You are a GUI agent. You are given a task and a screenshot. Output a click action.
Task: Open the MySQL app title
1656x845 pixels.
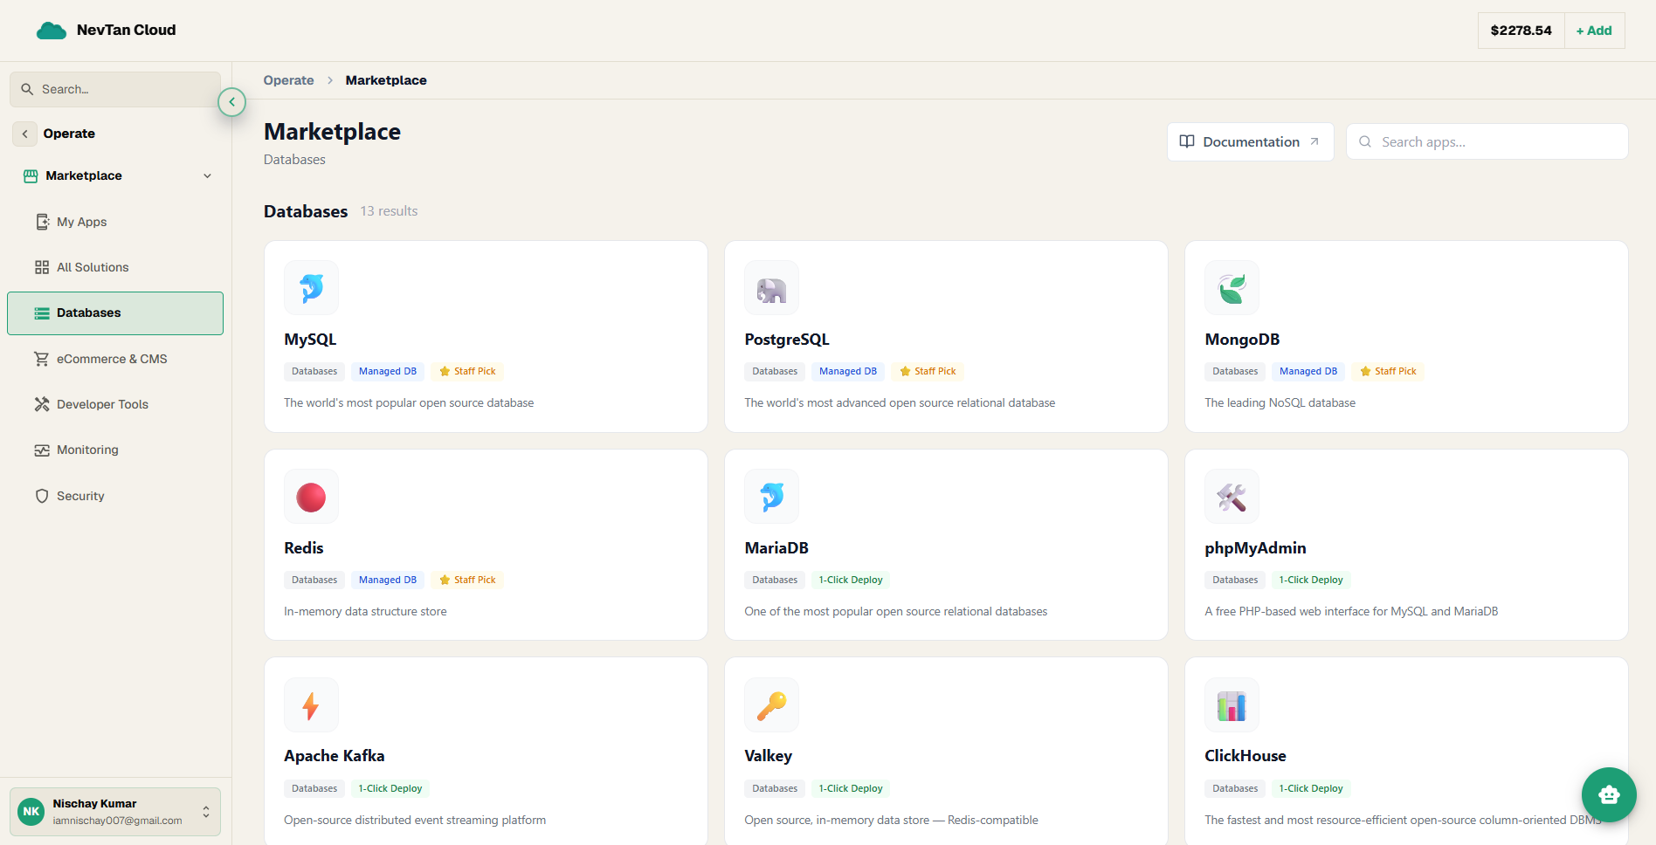click(x=310, y=340)
